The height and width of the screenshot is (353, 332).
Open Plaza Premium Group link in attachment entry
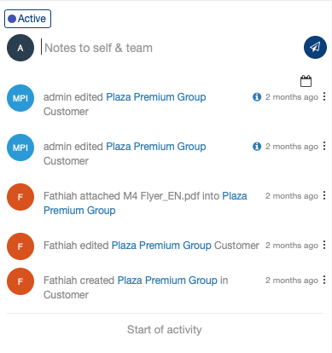point(145,203)
